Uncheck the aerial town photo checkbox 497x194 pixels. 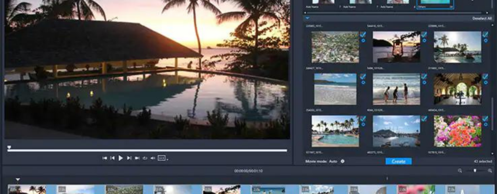click(363, 34)
